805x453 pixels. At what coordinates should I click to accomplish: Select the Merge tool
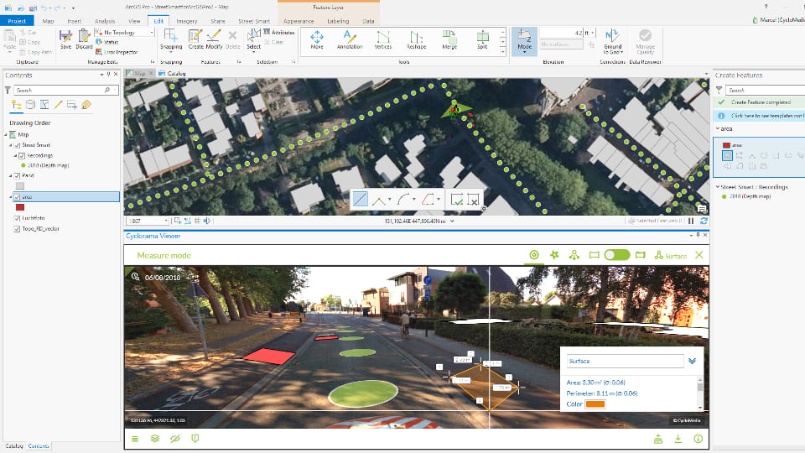click(x=449, y=39)
